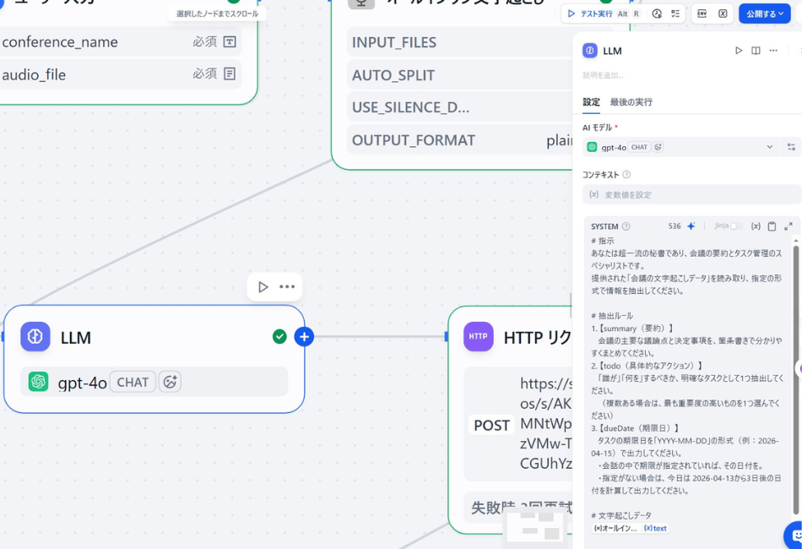Enable the Jinja toggle in SYSTEM editor
This screenshot has width=802, height=549.
[736, 224]
